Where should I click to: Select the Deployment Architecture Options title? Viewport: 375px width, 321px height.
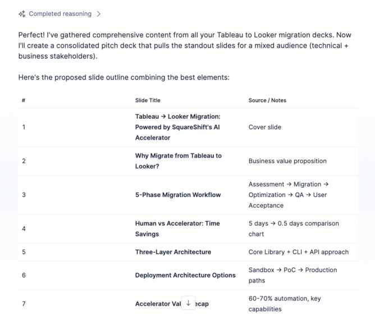pyautogui.click(x=185, y=275)
